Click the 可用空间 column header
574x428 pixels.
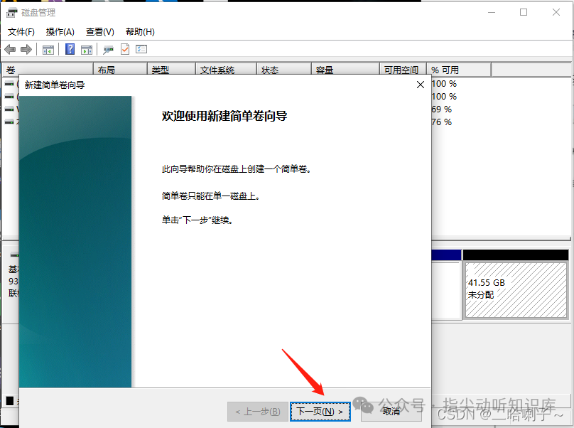pyautogui.click(x=403, y=70)
